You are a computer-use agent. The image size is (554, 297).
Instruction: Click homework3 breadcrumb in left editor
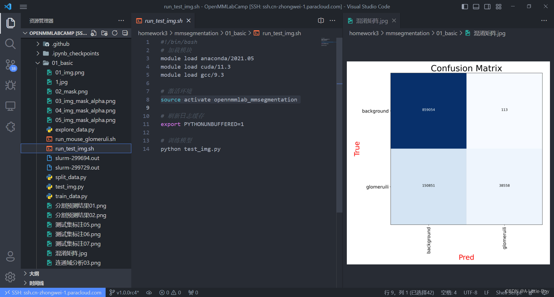click(x=153, y=33)
